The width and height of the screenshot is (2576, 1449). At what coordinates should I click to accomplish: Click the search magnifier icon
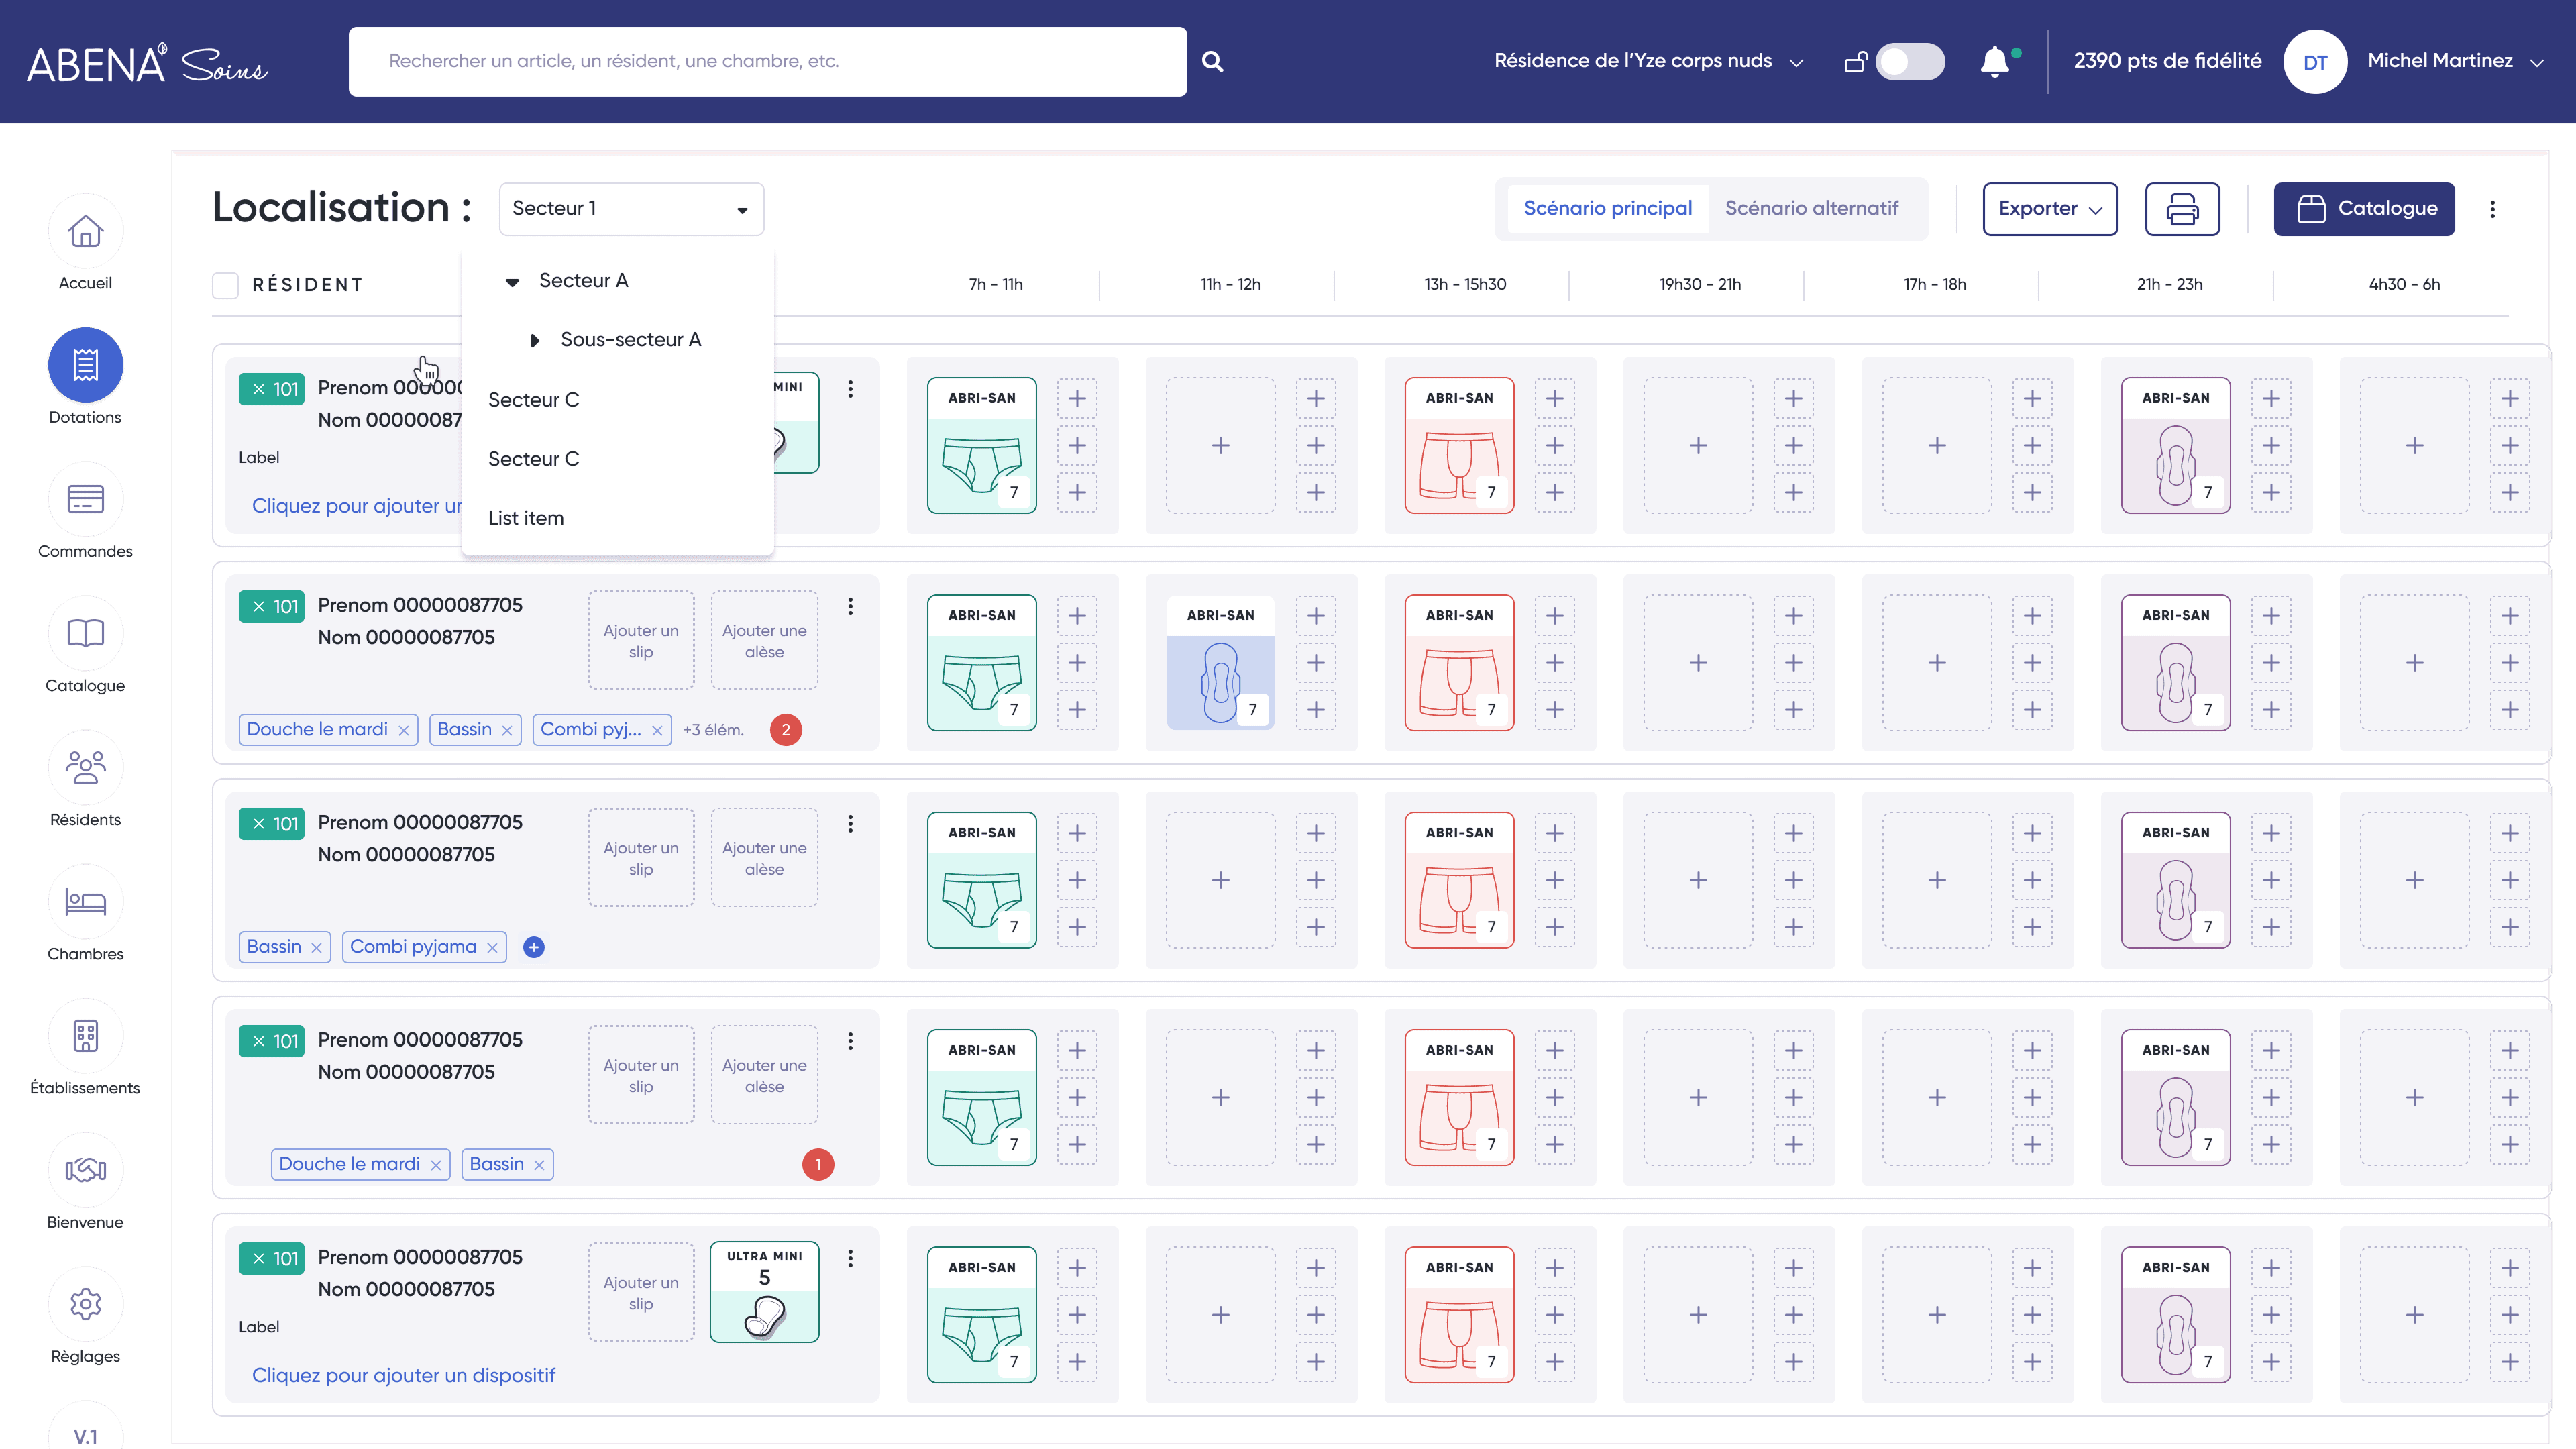coord(1212,62)
